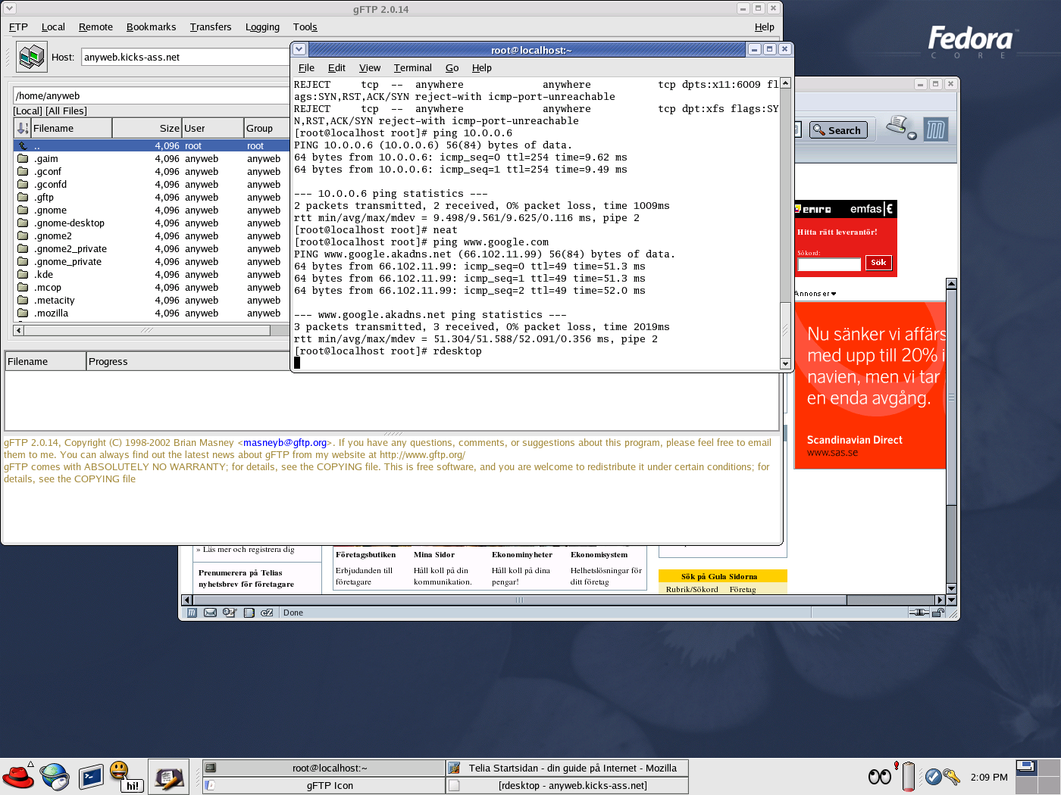The width and height of the screenshot is (1061, 795).
Task: Switch to Telia Startsidan Mozilla taskbar button
Action: point(567,768)
